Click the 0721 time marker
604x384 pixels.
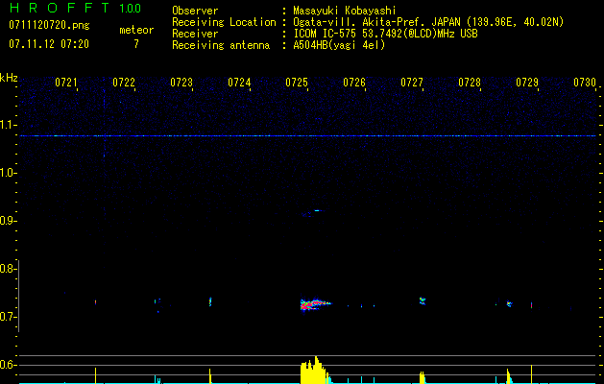(66, 83)
